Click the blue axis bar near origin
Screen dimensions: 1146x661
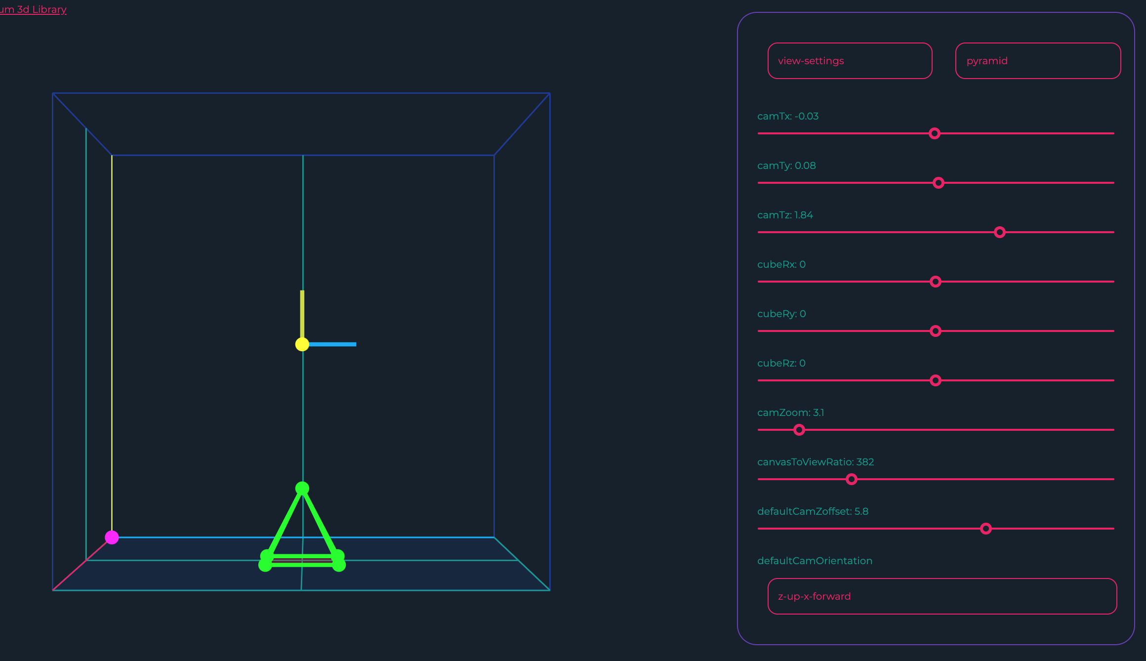(x=333, y=344)
